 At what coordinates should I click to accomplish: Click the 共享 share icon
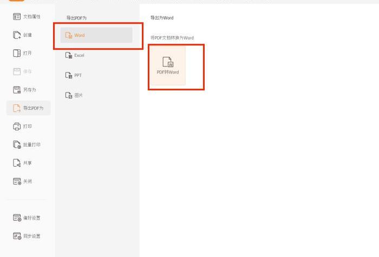tap(17, 163)
